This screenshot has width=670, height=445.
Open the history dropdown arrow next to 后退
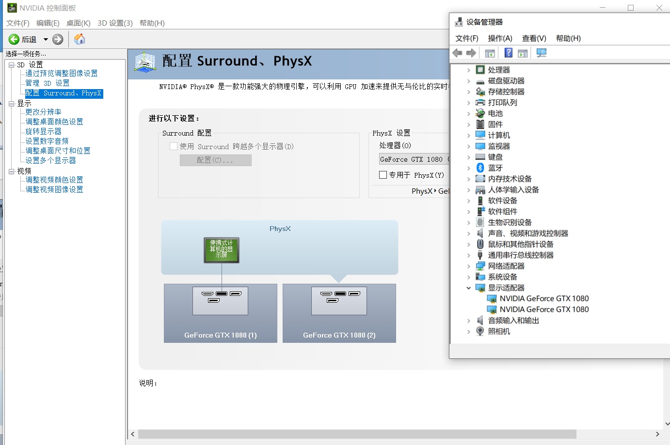tap(46, 40)
